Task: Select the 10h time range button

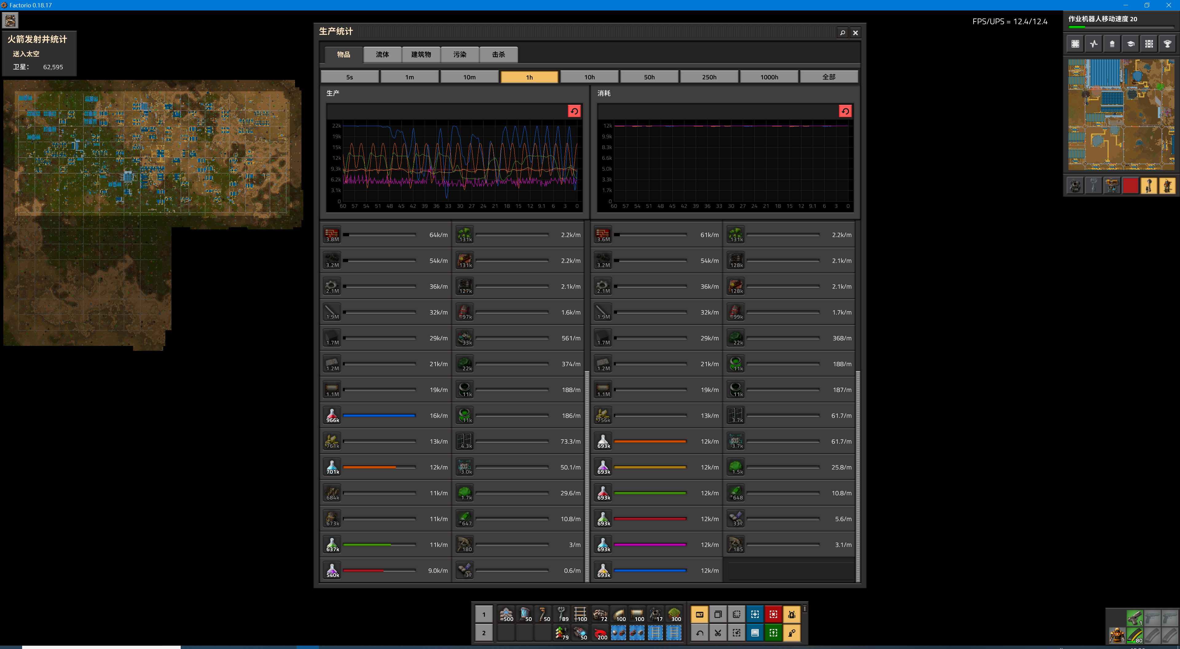Action: pyautogui.click(x=589, y=77)
